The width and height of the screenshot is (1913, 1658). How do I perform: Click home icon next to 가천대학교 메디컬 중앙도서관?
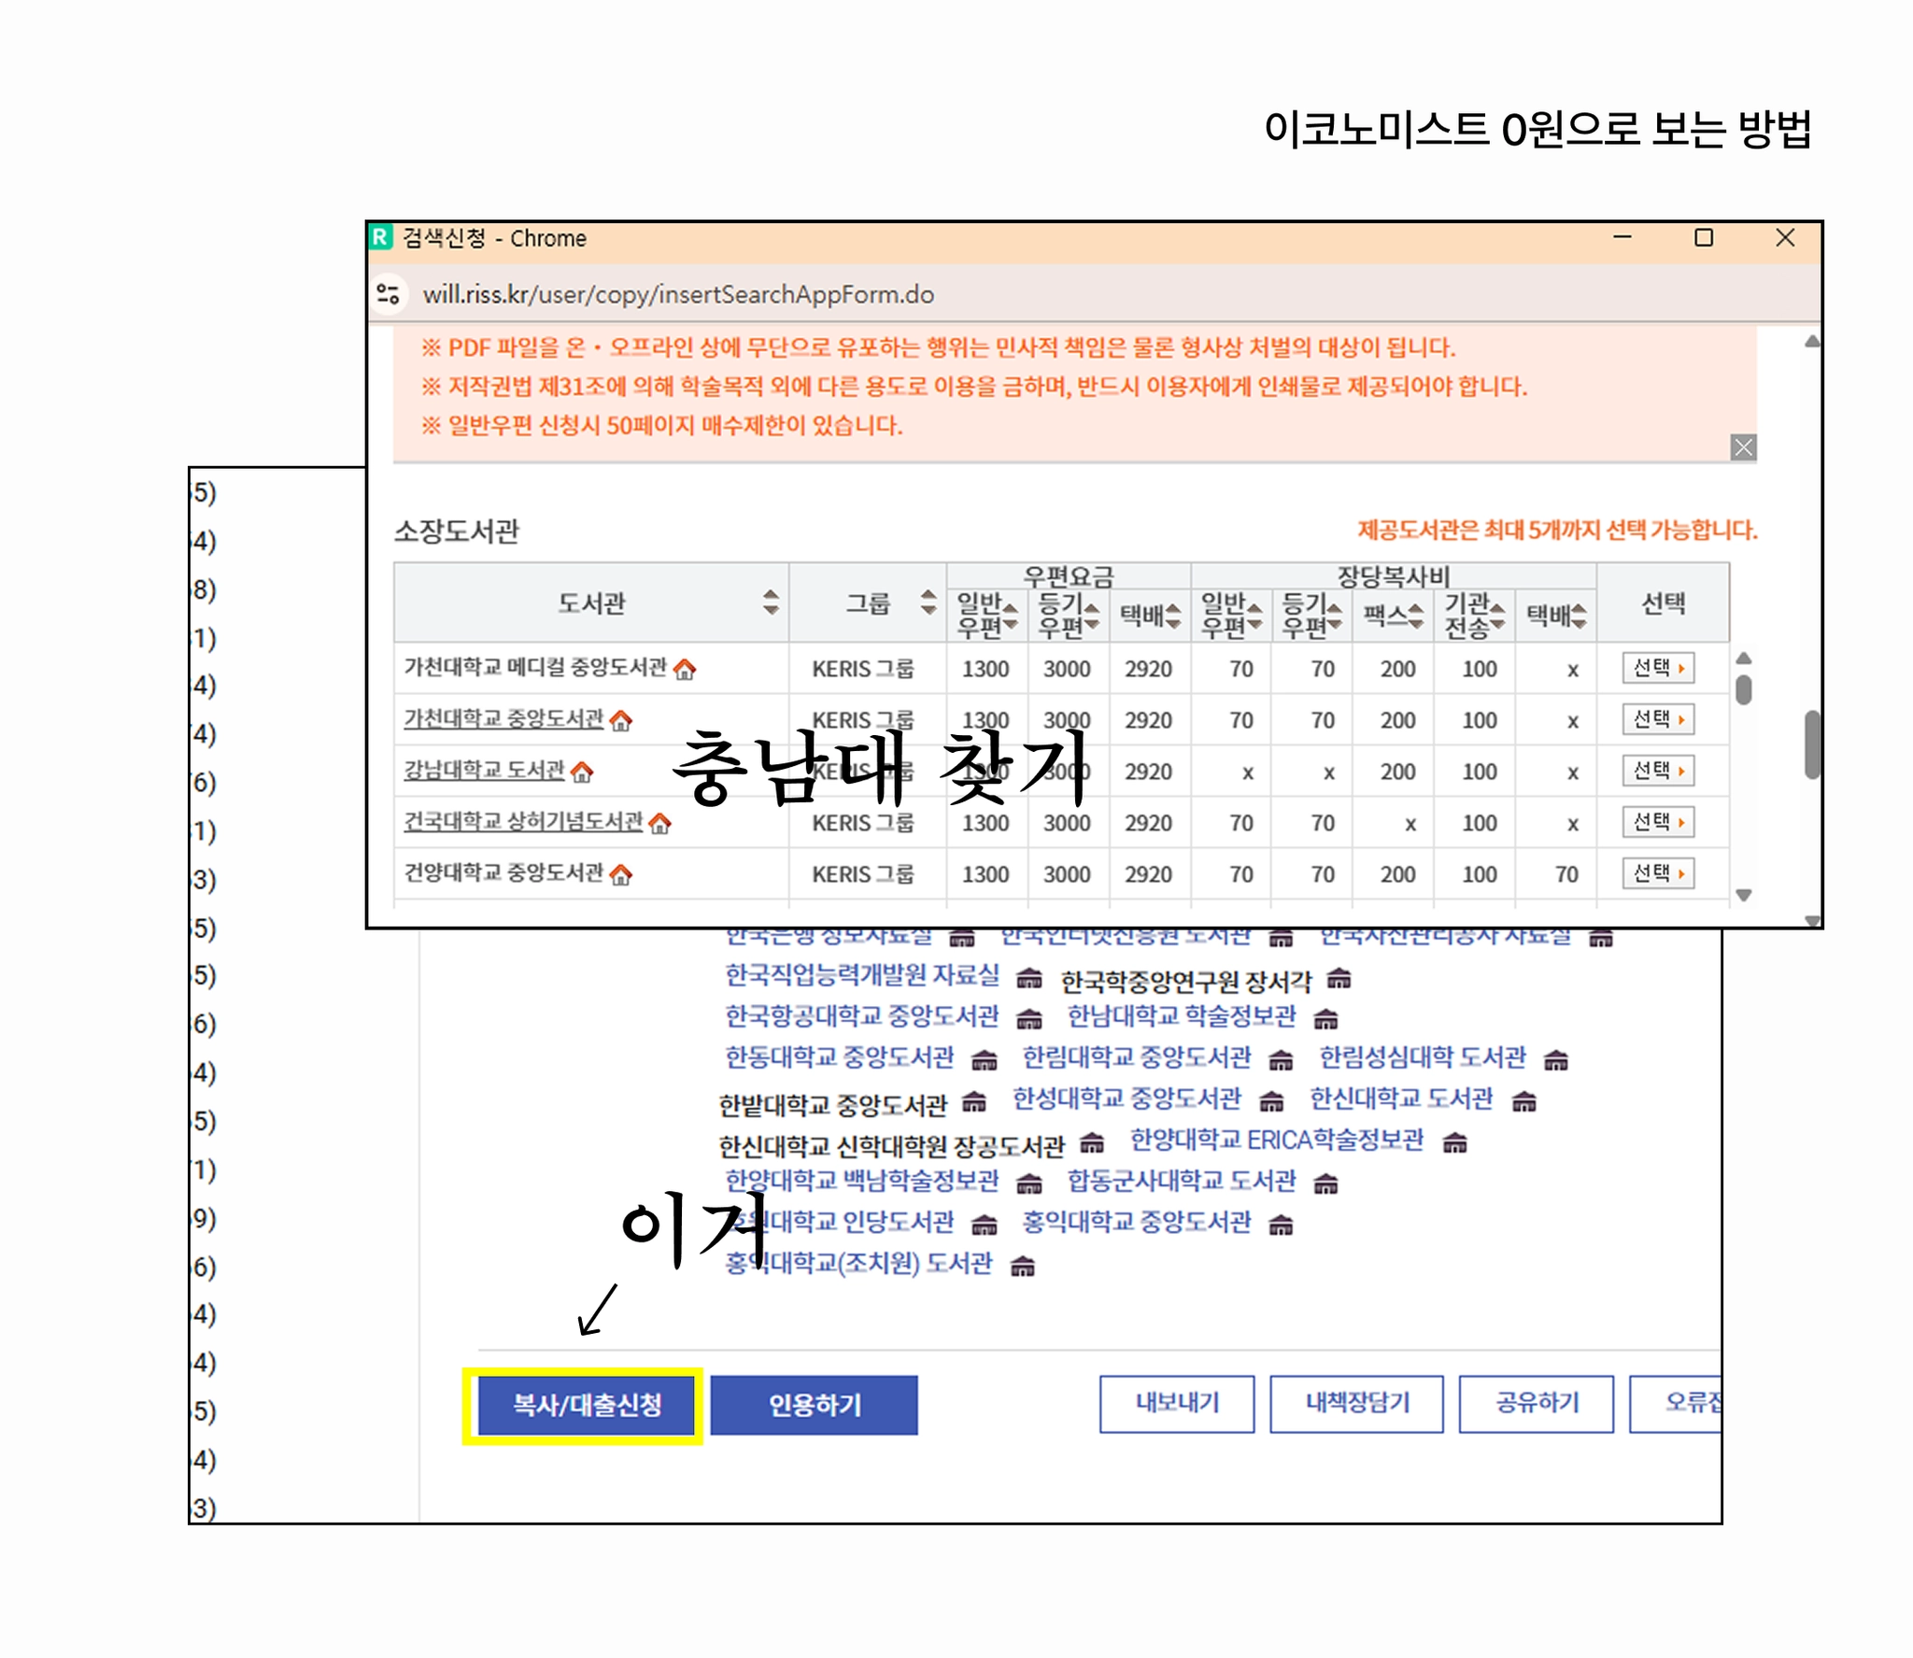[685, 669]
